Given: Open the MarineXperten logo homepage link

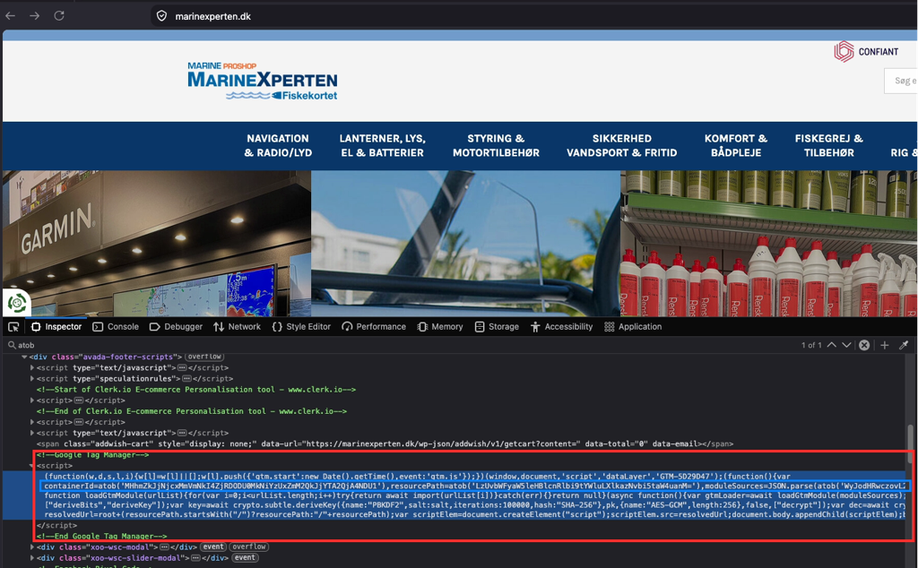Looking at the screenshot, I should tap(263, 81).
